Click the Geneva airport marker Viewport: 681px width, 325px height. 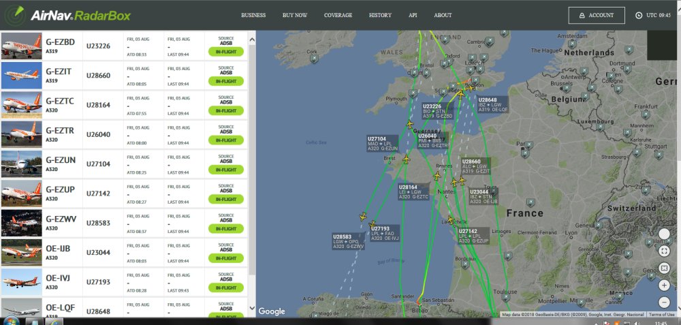click(x=598, y=225)
